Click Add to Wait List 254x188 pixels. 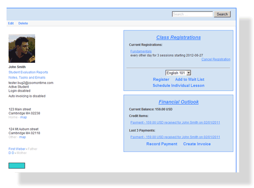[189, 80]
